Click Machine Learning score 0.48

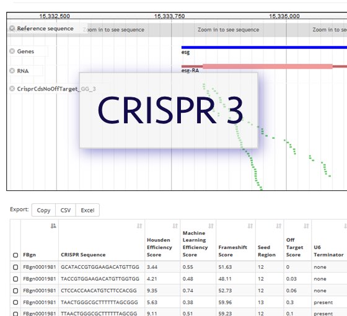[x=188, y=279]
